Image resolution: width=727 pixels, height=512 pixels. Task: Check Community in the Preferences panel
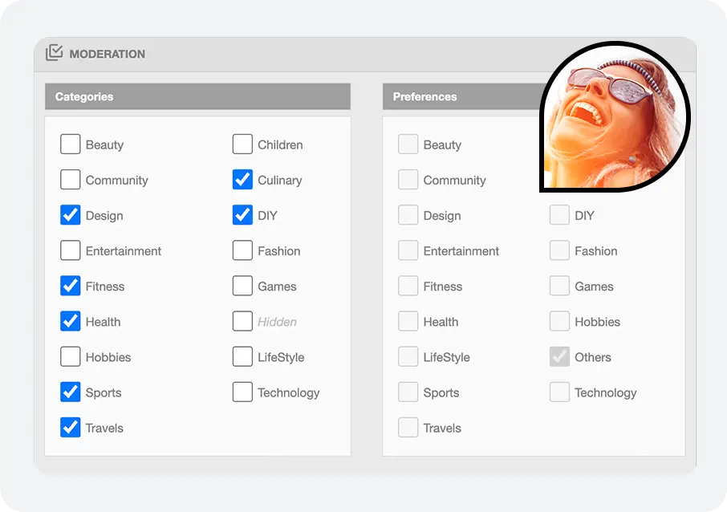pos(408,180)
